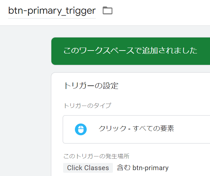210x176 pixels.
Task: Click the blue mouse click icon
Action: click(x=81, y=129)
